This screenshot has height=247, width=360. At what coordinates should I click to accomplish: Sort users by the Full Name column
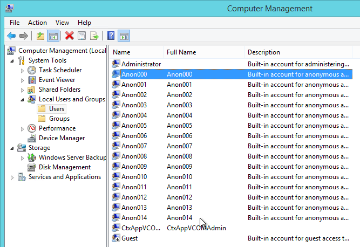[x=181, y=52]
